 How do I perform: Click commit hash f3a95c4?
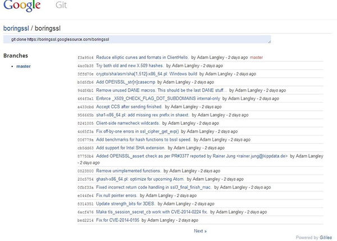tap(85, 58)
